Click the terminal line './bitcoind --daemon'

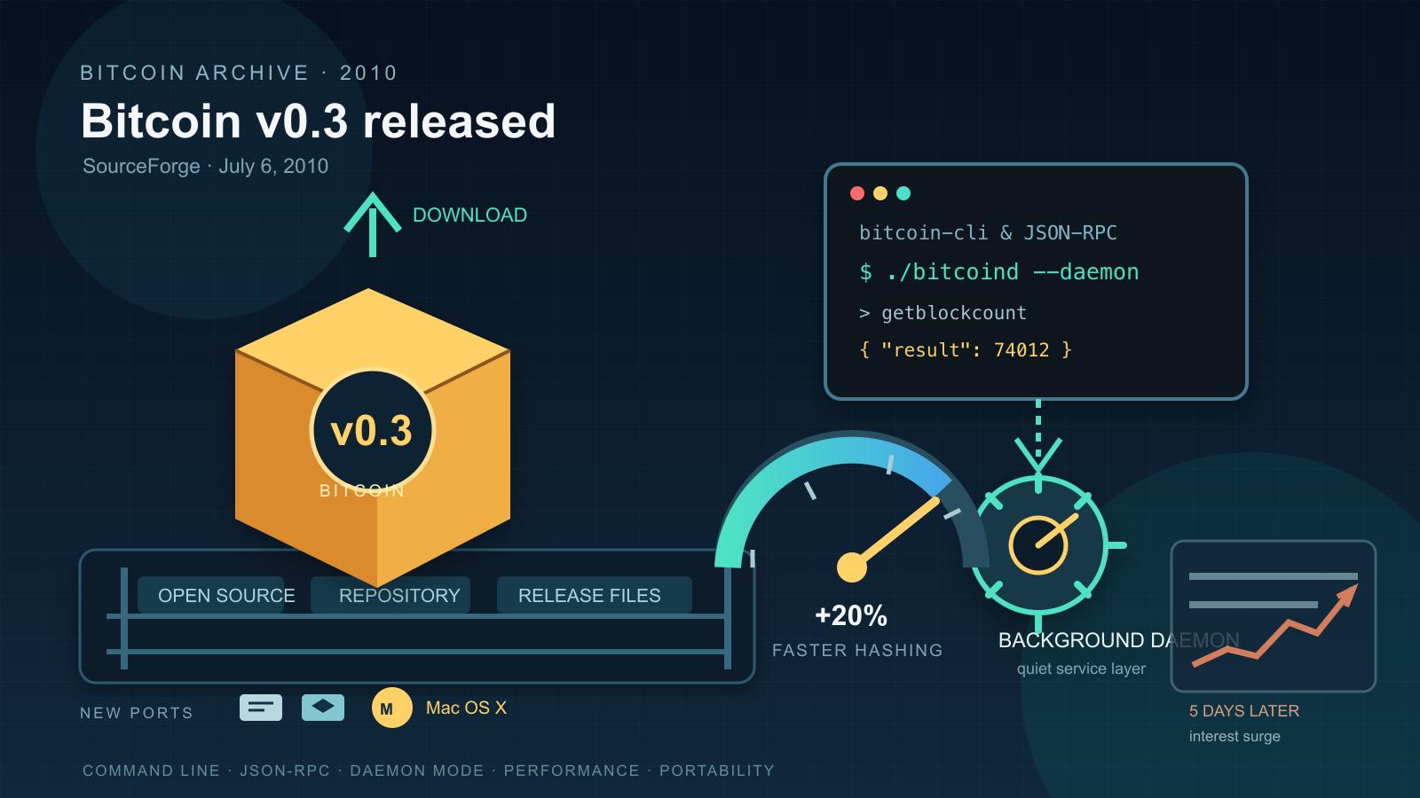click(998, 272)
